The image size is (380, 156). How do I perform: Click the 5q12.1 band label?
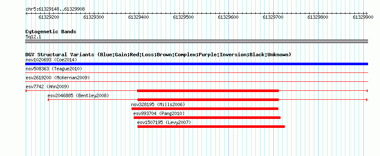33,37
